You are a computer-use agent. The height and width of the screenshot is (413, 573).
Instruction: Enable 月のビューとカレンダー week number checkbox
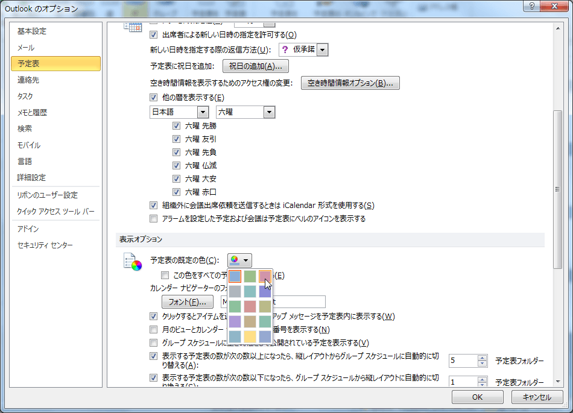(x=153, y=330)
